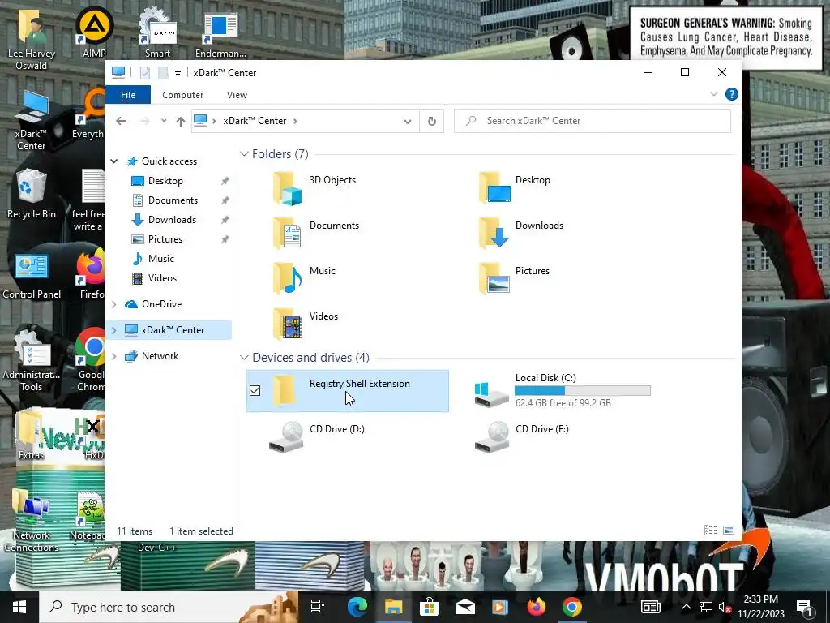Go up one level with Up arrow
Image resolution: width=830 pixels, height=623 pixels.
pos(181,122)
